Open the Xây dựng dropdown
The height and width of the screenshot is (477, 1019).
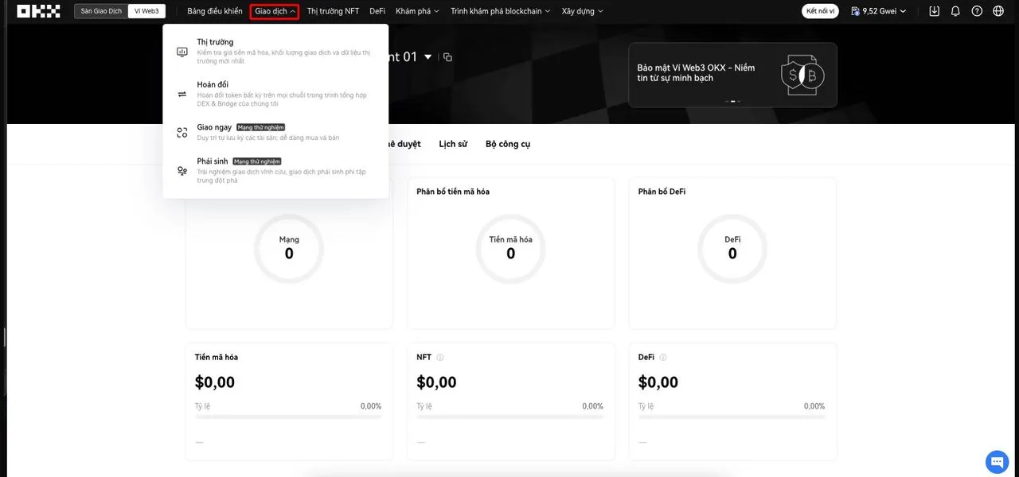582,11
